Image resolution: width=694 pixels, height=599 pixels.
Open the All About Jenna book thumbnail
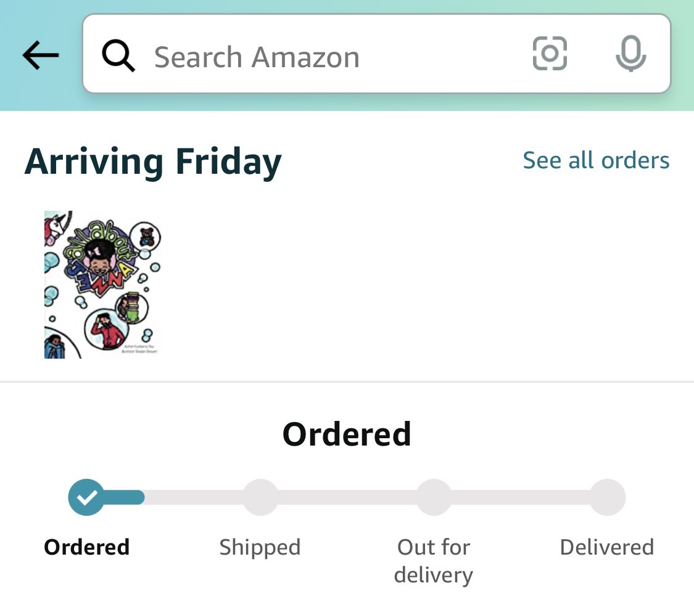tap(102, 285)
